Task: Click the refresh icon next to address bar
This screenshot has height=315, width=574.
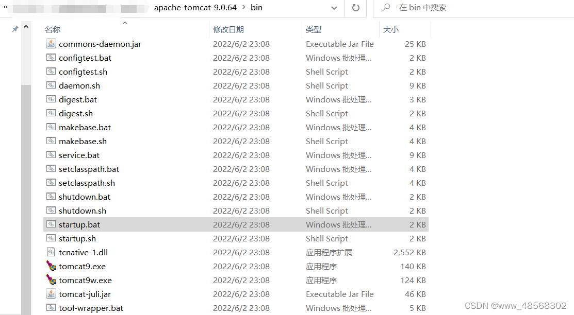Action: [x=356, y=8]
